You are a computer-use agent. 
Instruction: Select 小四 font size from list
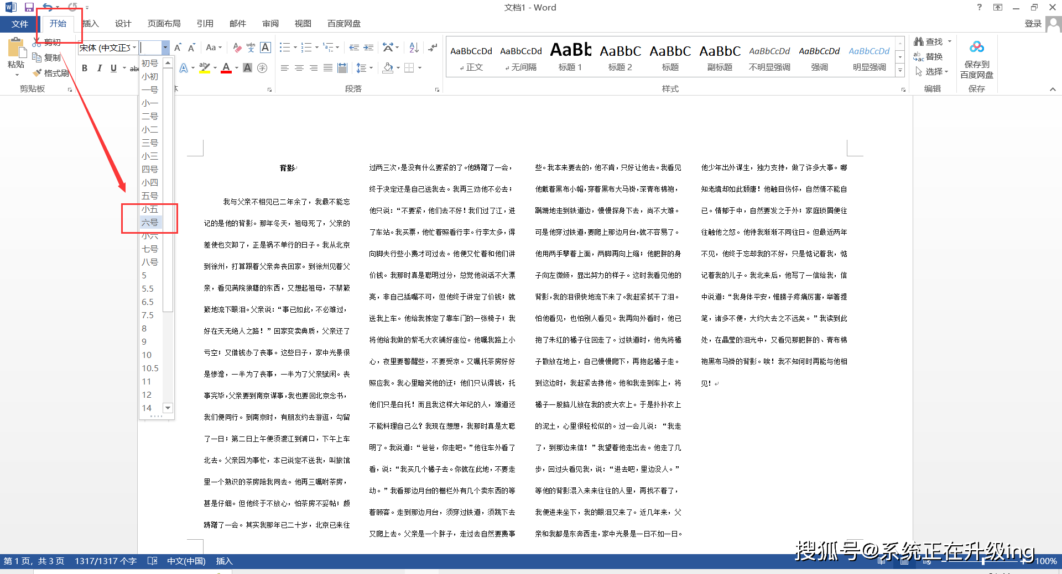(150, 182)
